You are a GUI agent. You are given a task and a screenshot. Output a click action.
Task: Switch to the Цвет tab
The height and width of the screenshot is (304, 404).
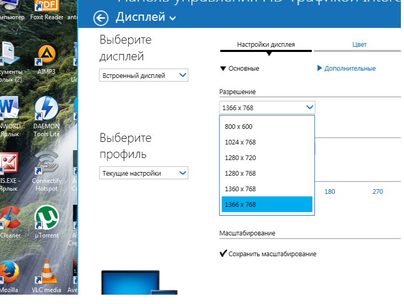click(x=359, y=45)
